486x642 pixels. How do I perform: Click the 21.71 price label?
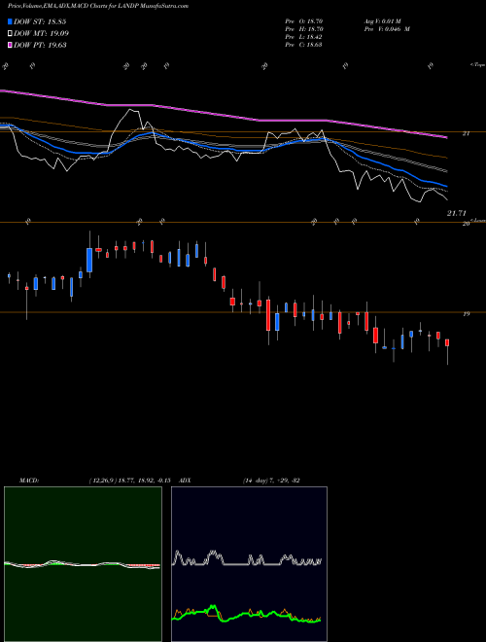(457, 213)
